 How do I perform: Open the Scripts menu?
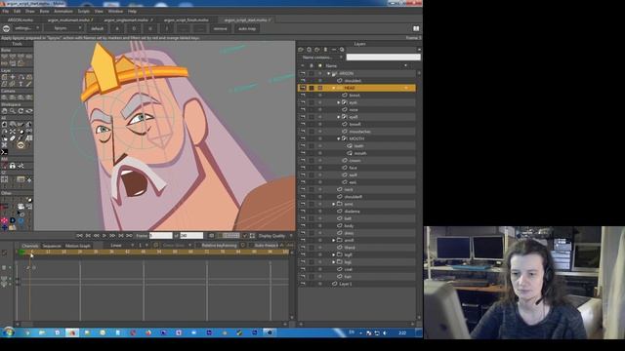pyautogui.click(x=83, y=11)
